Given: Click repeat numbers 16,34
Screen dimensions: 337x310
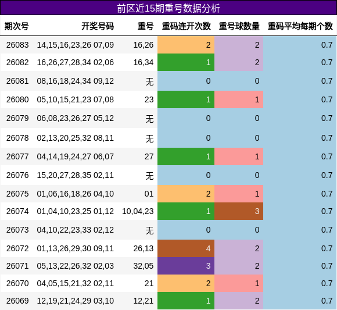Looking at the screenshot, I should [x=144, y=62].
